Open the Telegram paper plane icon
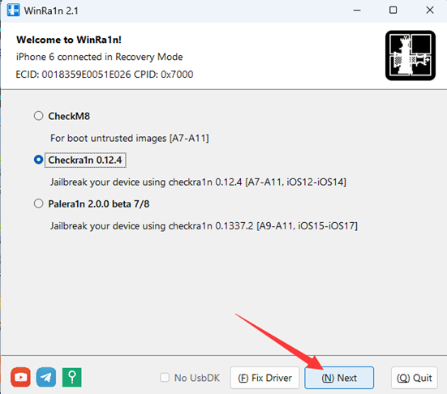Viewport: 447px width, 394px height. (x=46, y=377)
